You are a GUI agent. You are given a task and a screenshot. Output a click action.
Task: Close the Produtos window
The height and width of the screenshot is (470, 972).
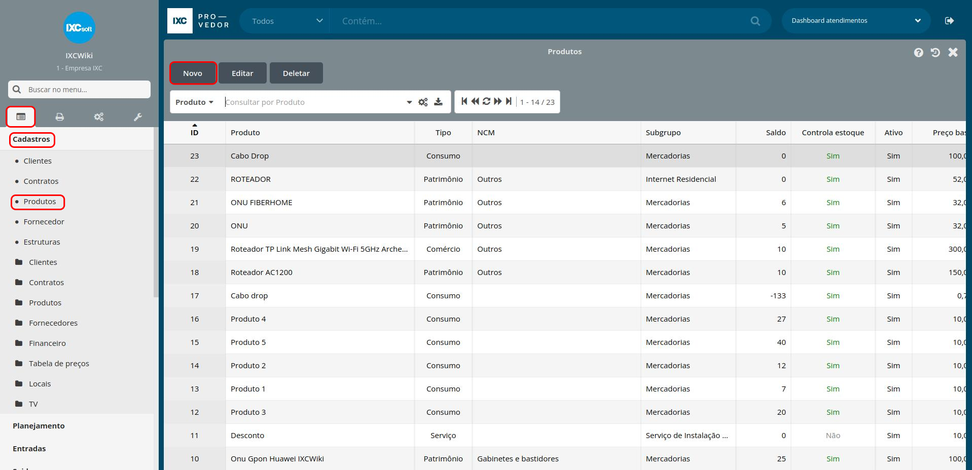(953, 52)
